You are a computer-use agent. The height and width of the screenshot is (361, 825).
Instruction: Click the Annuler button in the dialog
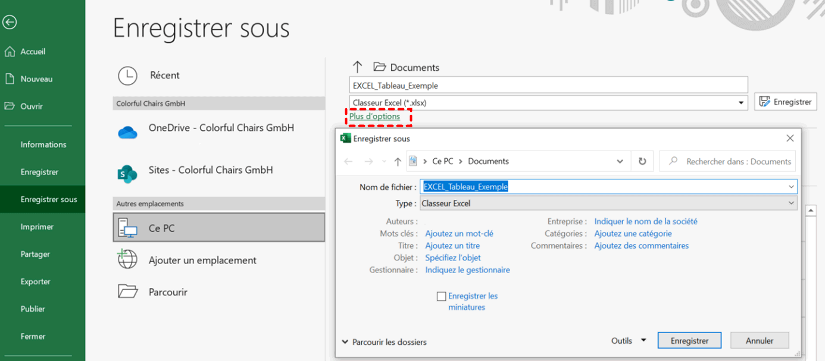tap(760, 341)
